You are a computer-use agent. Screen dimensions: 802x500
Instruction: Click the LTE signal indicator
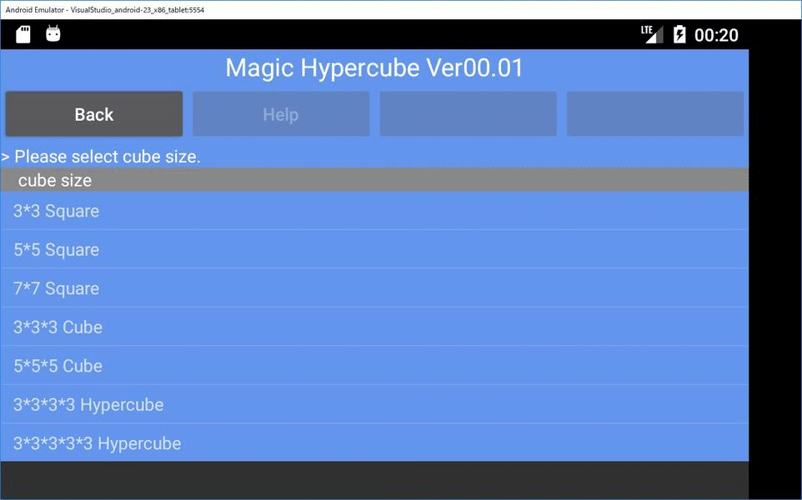pos(652,34)
